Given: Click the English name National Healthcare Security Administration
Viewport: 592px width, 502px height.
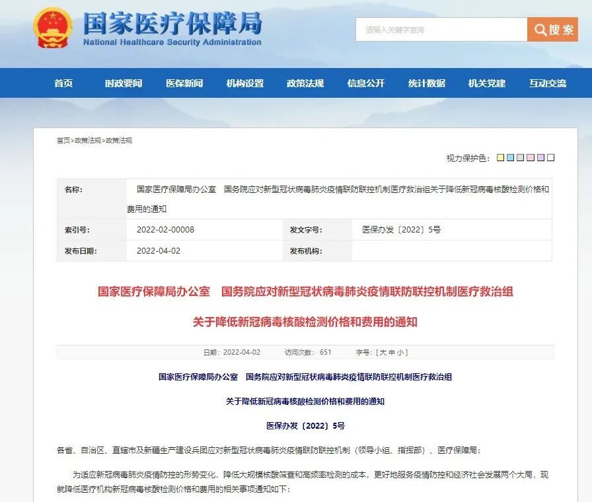Looking at the screenshot, I should tap(172, 42).
